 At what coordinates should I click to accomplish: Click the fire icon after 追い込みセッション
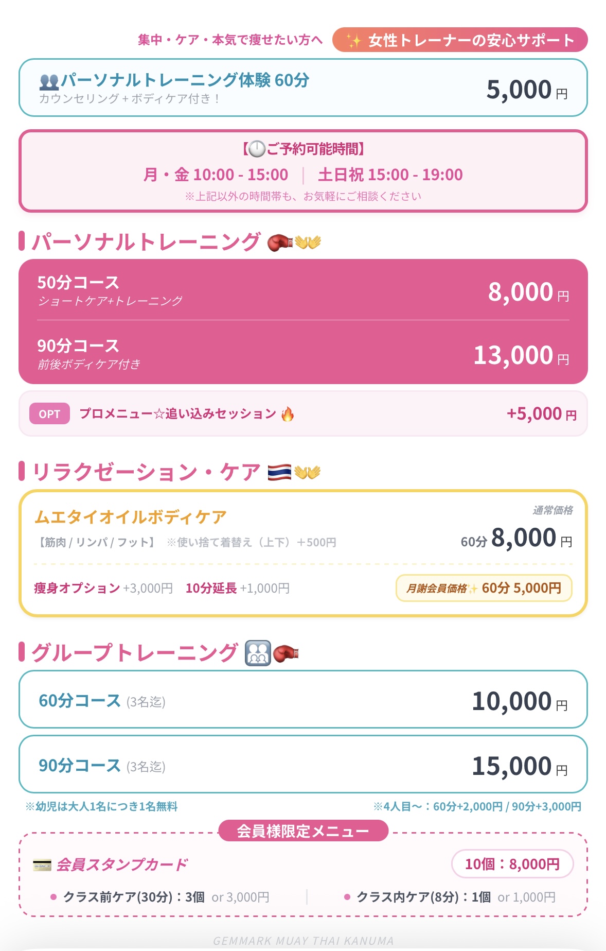point(288,414)
